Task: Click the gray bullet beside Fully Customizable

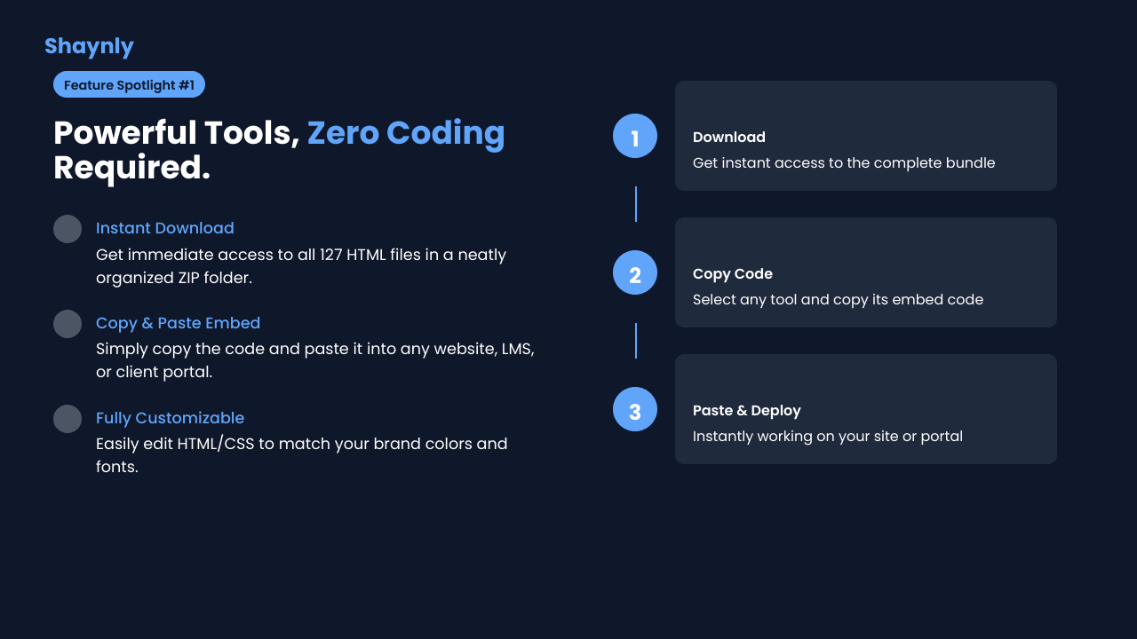Action: (x=68, y=419)
